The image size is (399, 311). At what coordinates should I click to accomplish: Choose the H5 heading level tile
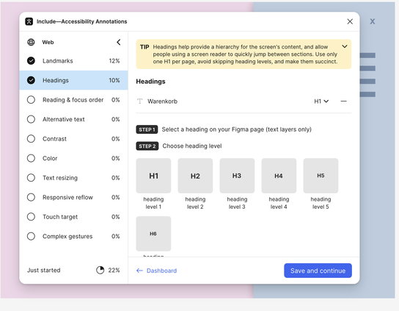click(321, 176)
